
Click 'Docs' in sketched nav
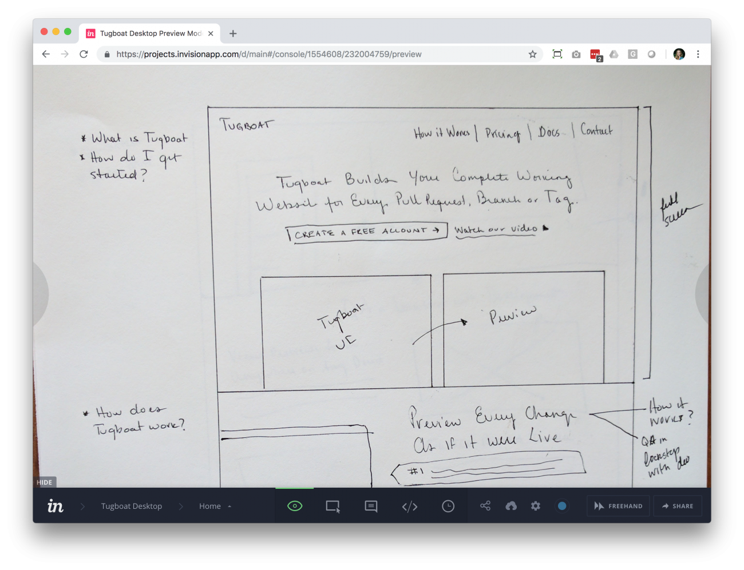[x=549, y=132]
